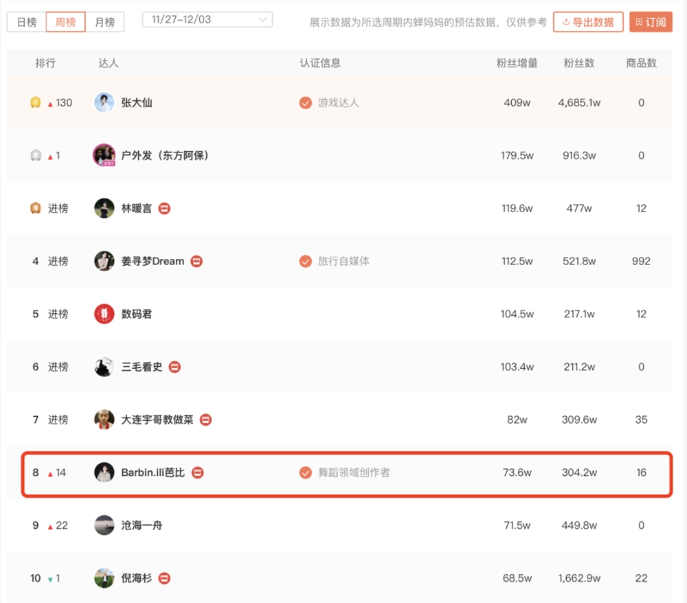Click verification checkmark icon for 旅行自媒体
This screenshot has height=603, width=687.
coord(306,261)
